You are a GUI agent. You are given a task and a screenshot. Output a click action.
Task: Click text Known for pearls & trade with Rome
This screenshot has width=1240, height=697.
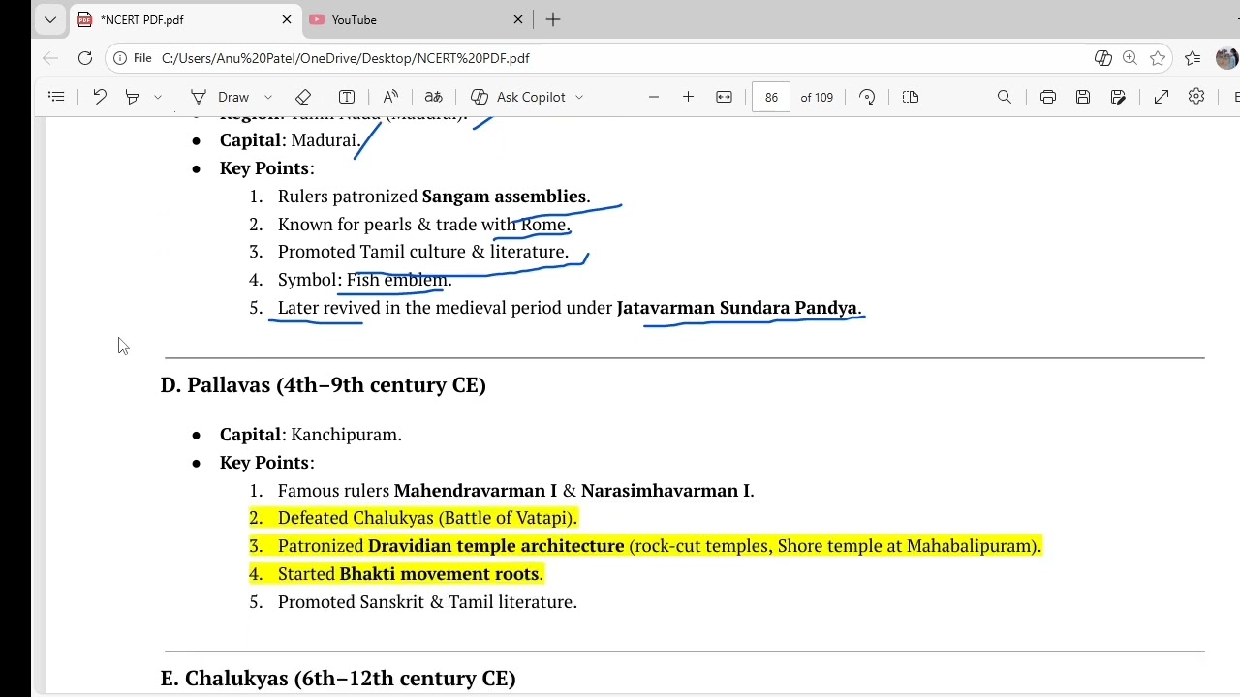(424, 225)
